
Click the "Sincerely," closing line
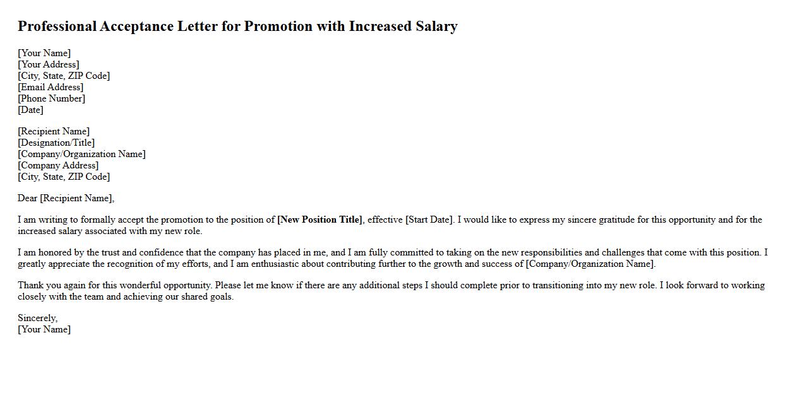[x=37, y=318]
